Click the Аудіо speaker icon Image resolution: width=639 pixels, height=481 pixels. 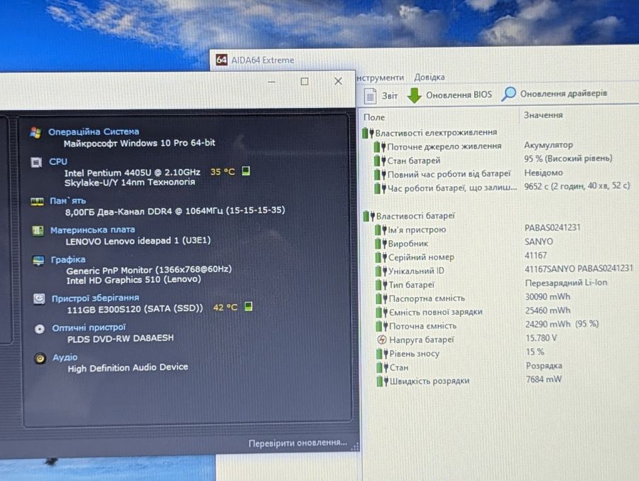pos(40,359)
